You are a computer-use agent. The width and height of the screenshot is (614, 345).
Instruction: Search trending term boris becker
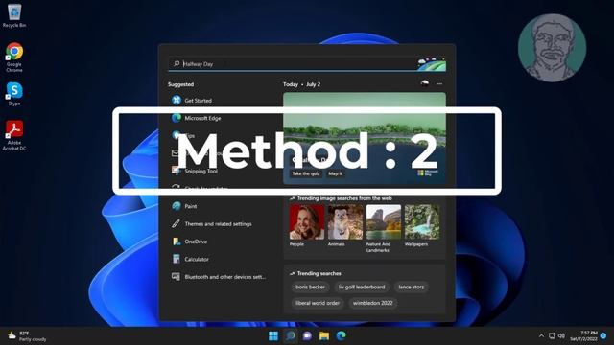[310, 287]
